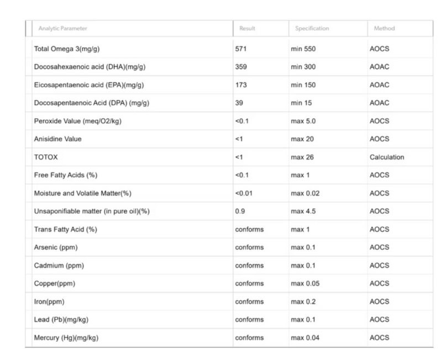Click the max 0.02 specification cell
The image size is (442, 359).
tap(305, 193)
